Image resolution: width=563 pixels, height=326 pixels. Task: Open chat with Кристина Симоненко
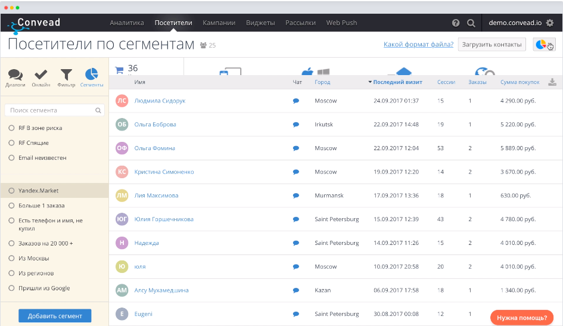[x=296, y=172]
